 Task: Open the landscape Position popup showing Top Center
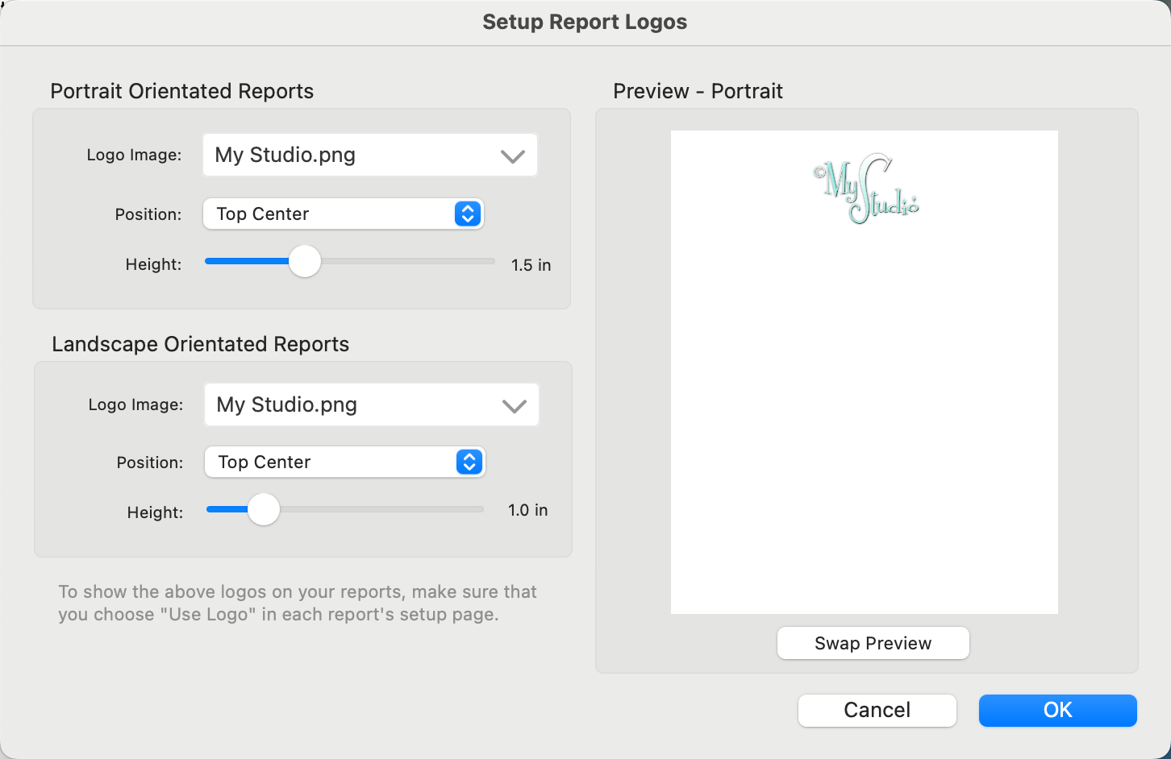(332, 462)
